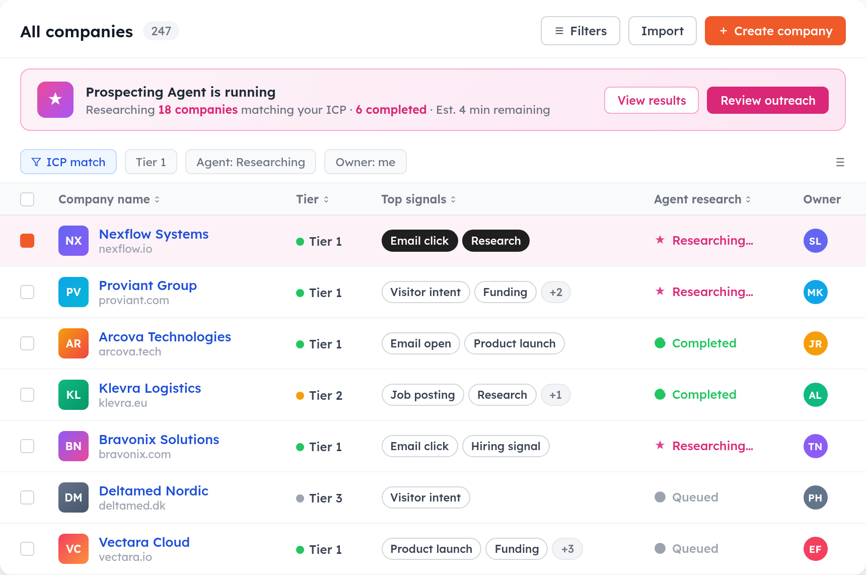The image size is (866, 575).
Task: Click the Review outreach button
Action: pyautogui.click(x=767, y=100)
